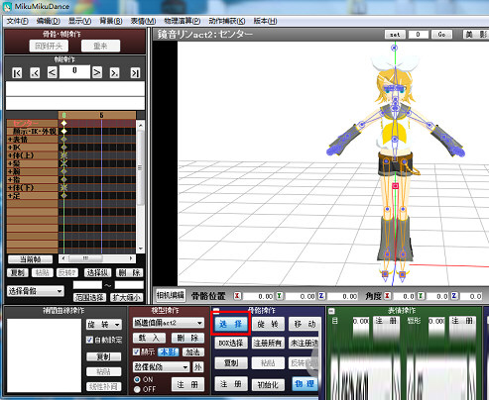
Task: Click timeline scrollbar down arrow
Action: pos(140,249)
